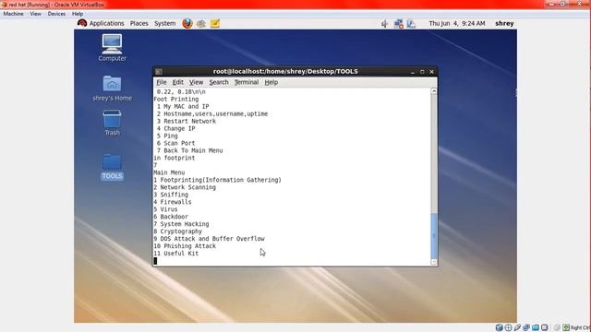Open the Places menu
Screen dimensions: 591x332
coord(139,23)
